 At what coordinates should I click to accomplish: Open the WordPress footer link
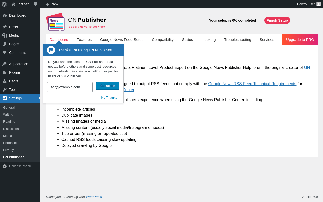(x=94, y=197)
